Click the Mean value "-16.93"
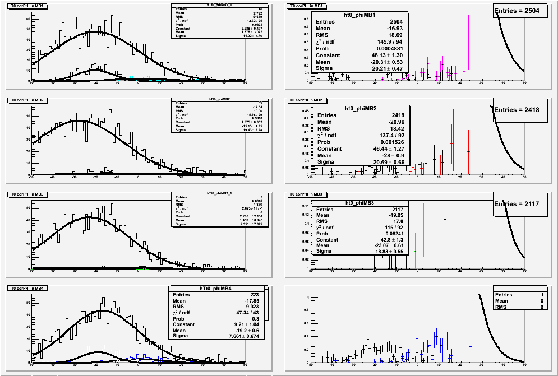This screenshot has height=376, width=558. point(395,29)
